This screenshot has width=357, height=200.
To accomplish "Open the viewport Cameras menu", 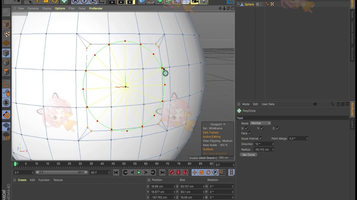I will [x=33, y=9].
